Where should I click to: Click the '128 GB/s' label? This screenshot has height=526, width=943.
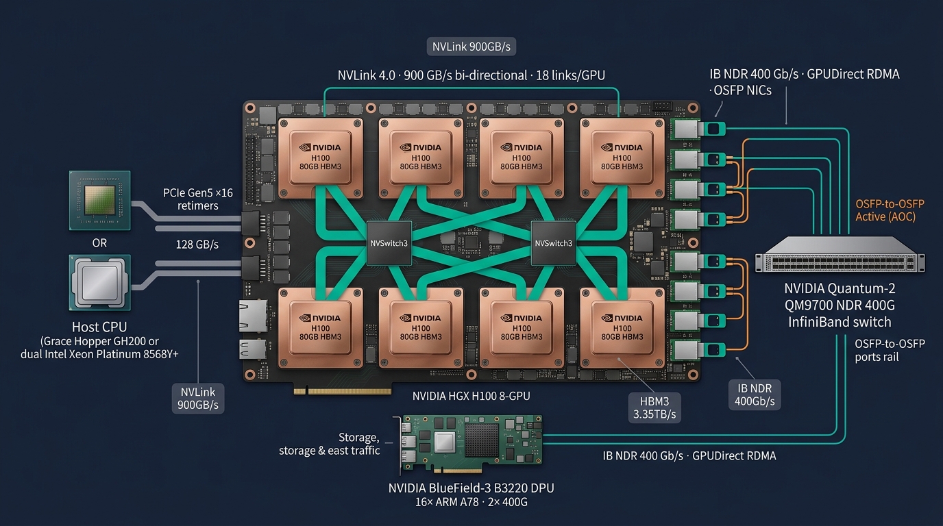point(197,245)
